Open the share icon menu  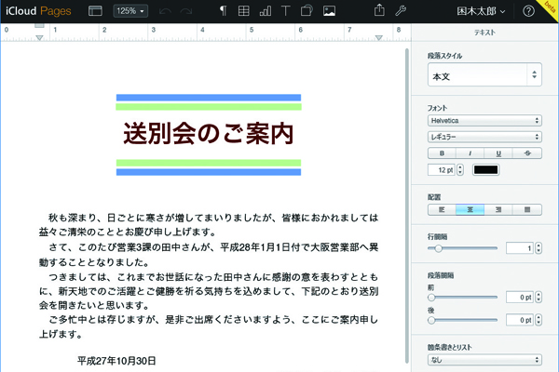[380, 11]
